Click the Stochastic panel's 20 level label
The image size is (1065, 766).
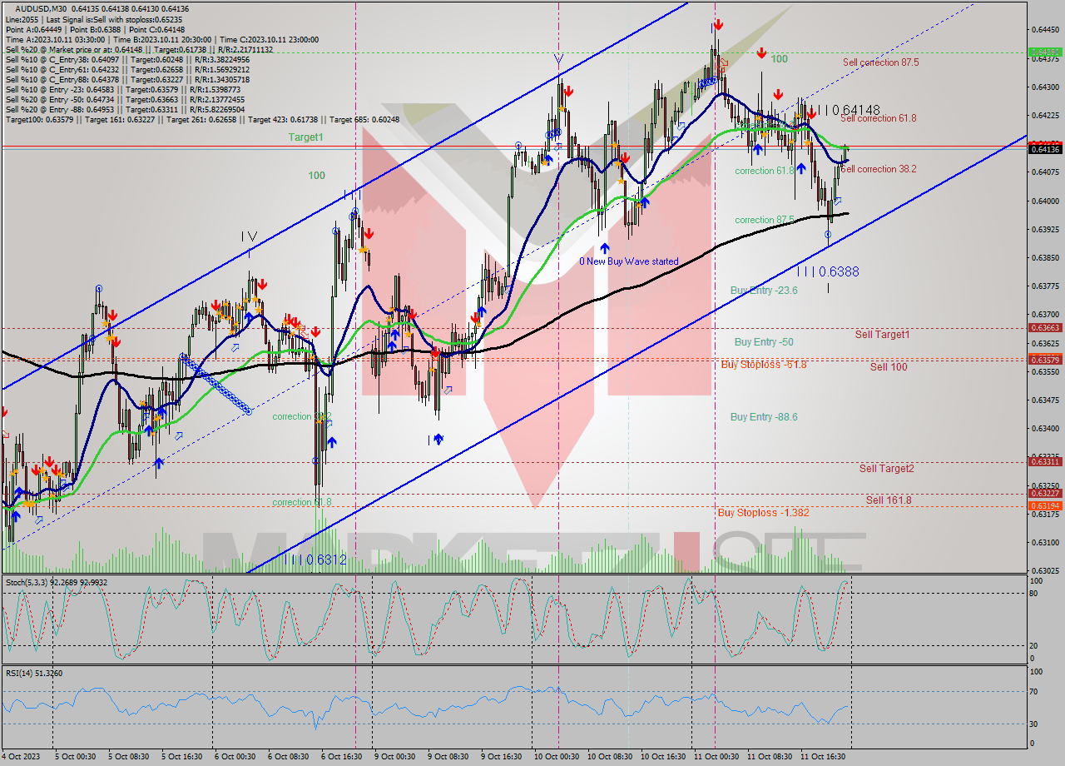point(1034,646)
